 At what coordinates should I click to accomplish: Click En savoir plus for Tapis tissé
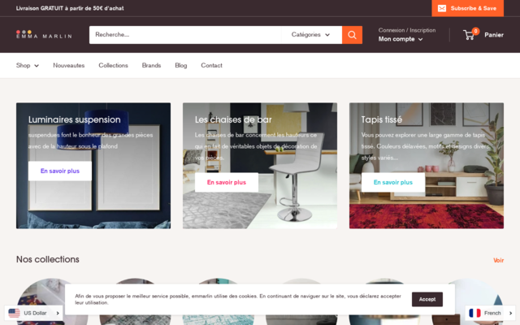393,182
